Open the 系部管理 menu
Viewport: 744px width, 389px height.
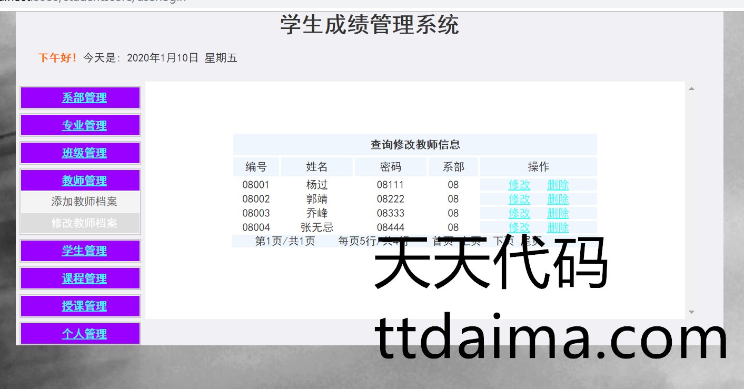[x=84, y=98]
